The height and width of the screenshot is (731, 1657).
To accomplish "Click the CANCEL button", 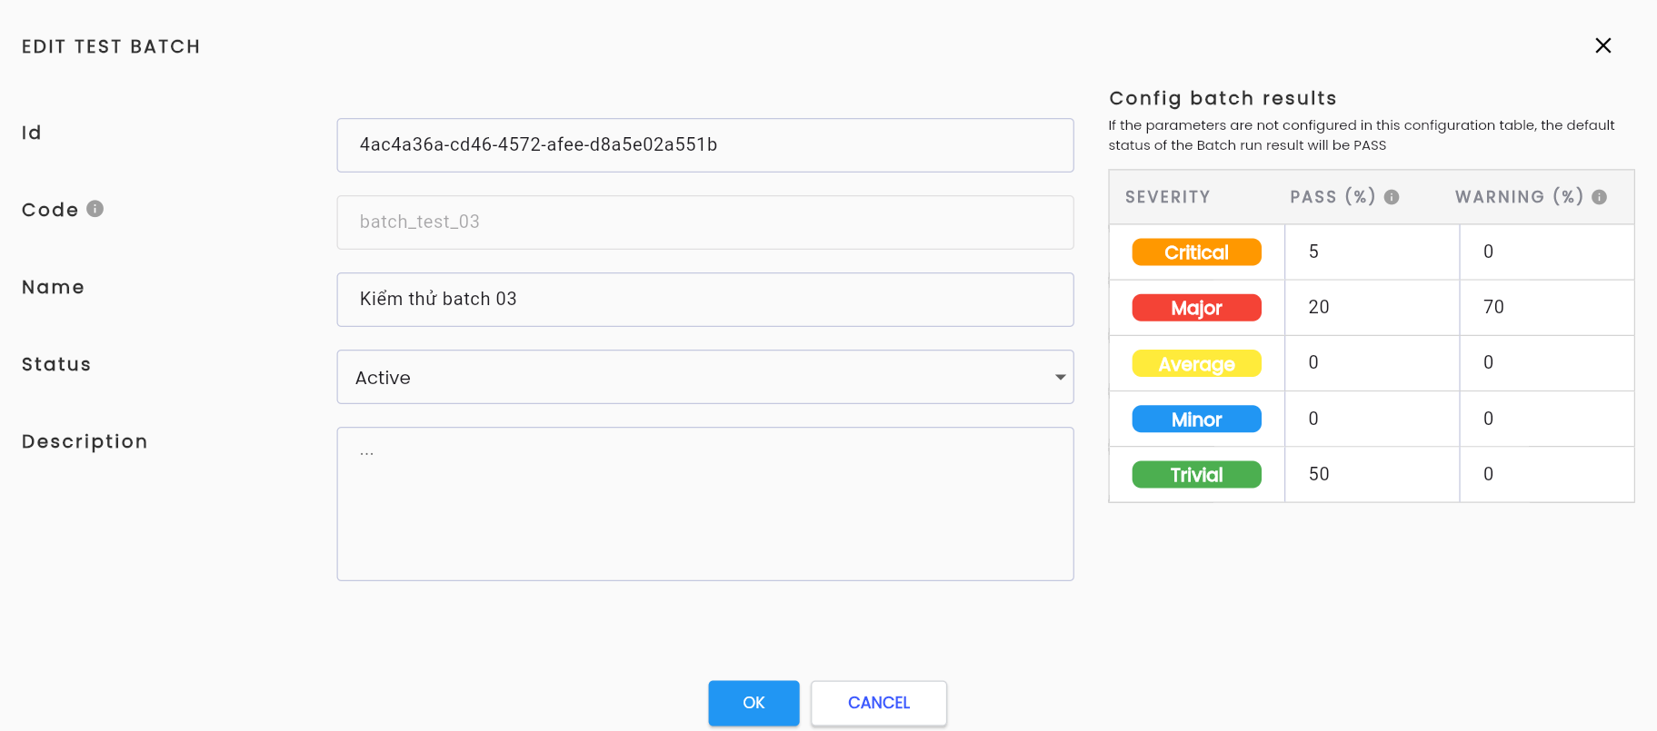I will point(879,703).
